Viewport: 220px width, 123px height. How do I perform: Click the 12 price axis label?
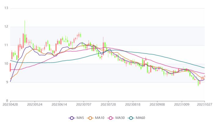(6, 26)
